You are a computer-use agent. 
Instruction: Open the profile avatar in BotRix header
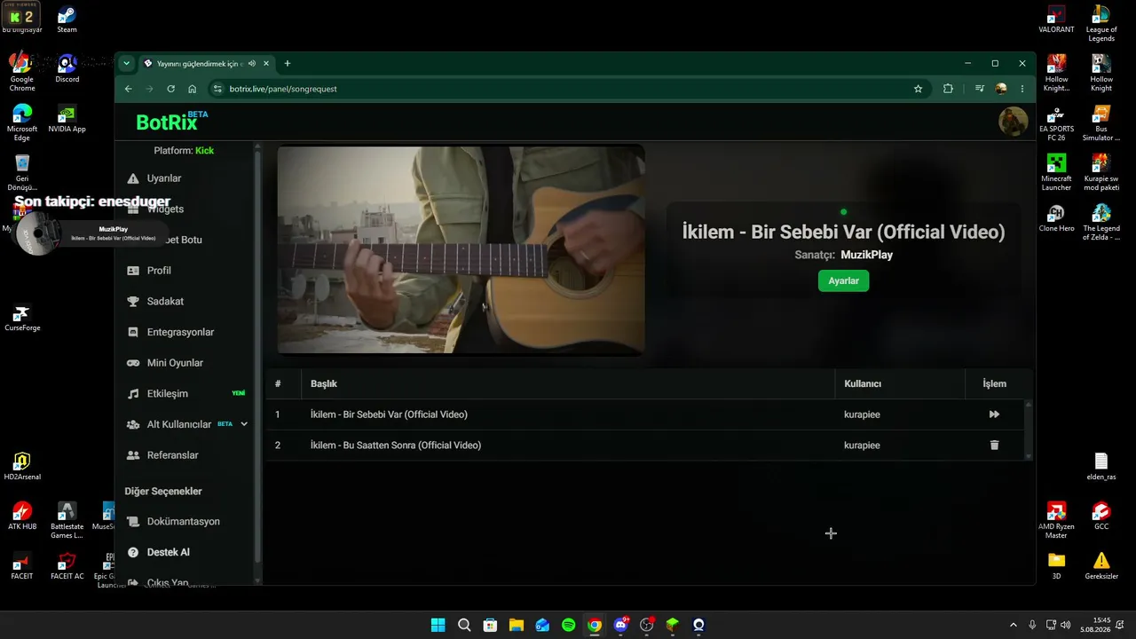click(x=1014, y=122)
